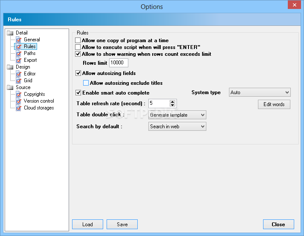Screen dimensions: 304x236
Task: Open the Paths settings page
Action: coord(30,53)
